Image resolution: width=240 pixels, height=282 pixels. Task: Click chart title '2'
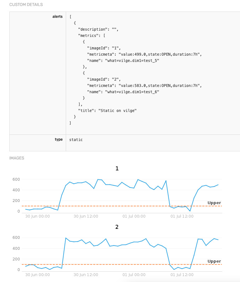click(117, 227)
